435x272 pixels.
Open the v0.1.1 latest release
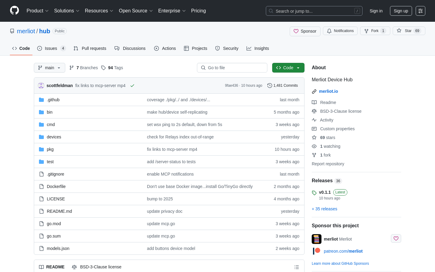325,192
